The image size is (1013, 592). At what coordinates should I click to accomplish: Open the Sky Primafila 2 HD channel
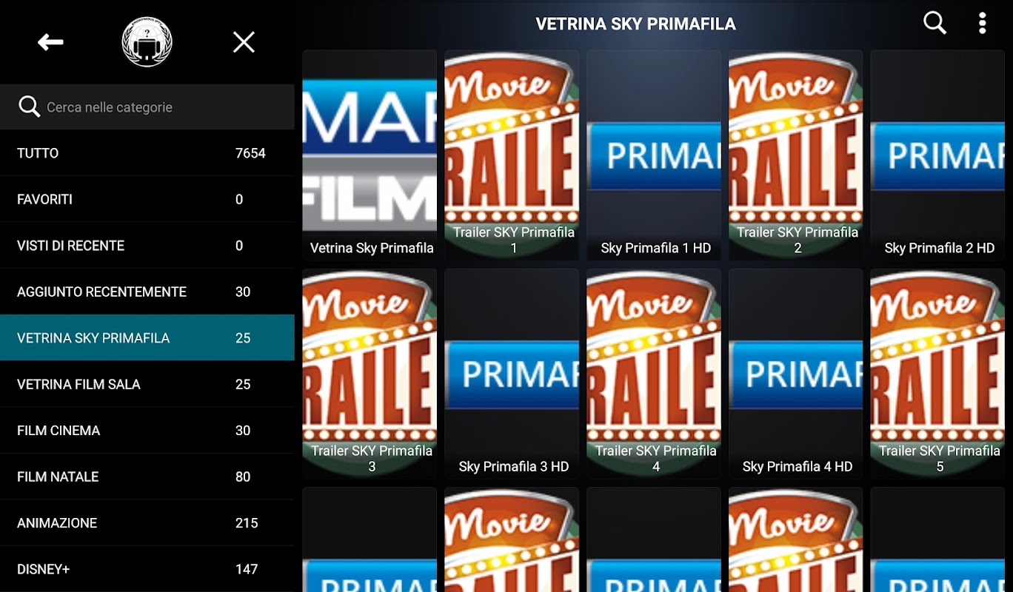coord(938,155)
